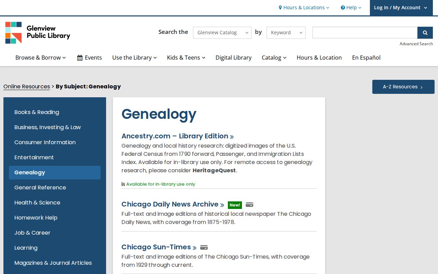Expand the Browse & Borrow menu
Viewport: 438px width, 274px height.
click(41, 58)
